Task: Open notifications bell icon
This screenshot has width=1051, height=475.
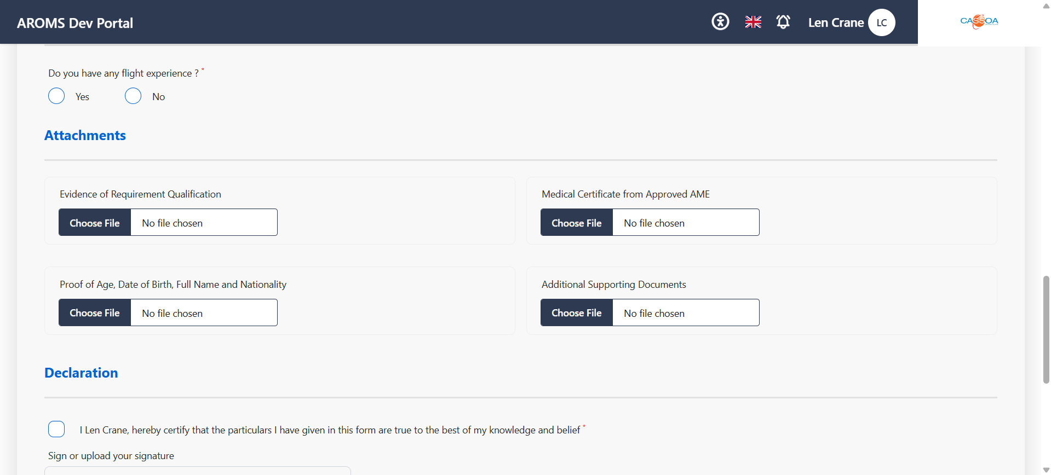Action: (x=783, y=22)
